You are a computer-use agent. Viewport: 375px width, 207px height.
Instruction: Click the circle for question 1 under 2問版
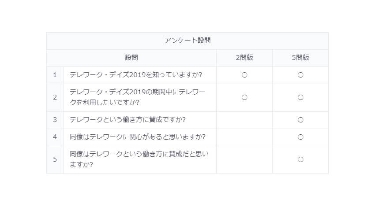pyautogui.click(x=244, y=75)
